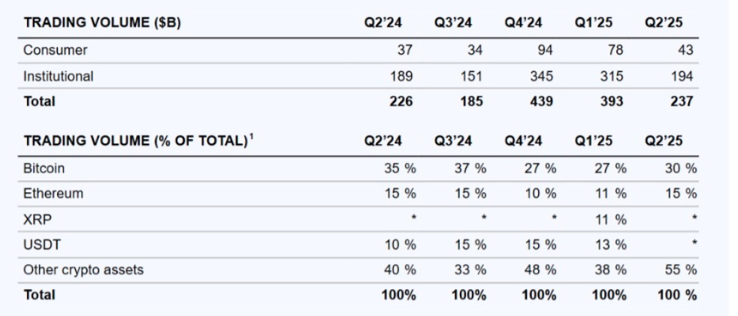Select total trading volume value 439
Image resolution: width=738 pixels, height=316 pixels.
[x=541, y=101]
